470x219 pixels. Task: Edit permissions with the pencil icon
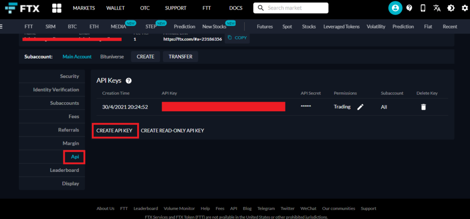[x=360, y=107]
